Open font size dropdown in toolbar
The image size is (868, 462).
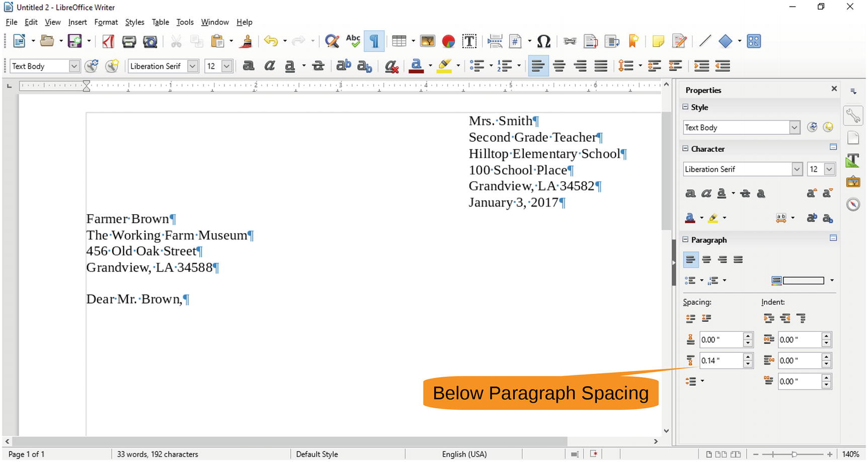click(226, 66)
